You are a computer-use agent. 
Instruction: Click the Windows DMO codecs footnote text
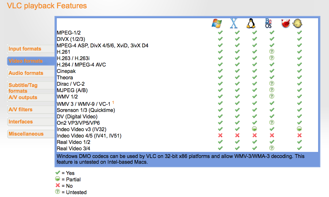click(x=181, y=159)
